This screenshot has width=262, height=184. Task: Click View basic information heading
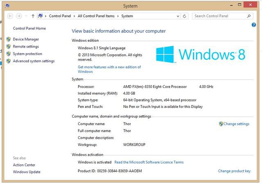pyautogui.click(x=119, y=31)
